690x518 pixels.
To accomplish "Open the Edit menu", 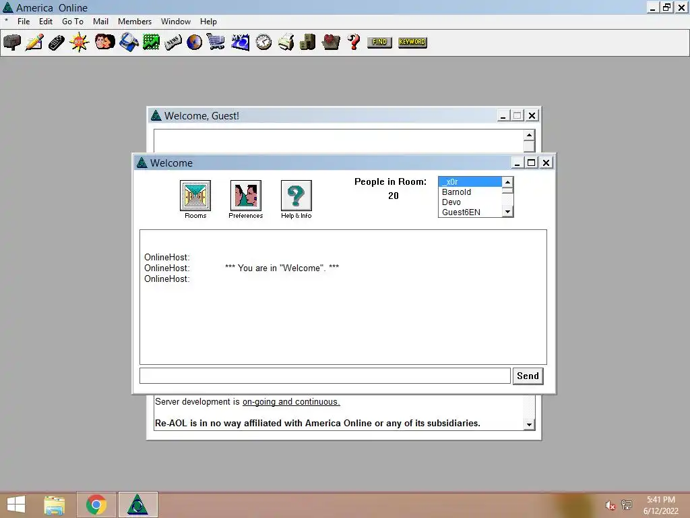I will [45, 22].
